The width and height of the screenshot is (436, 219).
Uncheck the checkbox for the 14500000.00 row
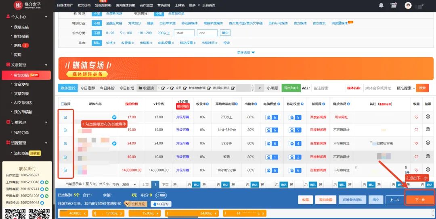coord(65,170)
